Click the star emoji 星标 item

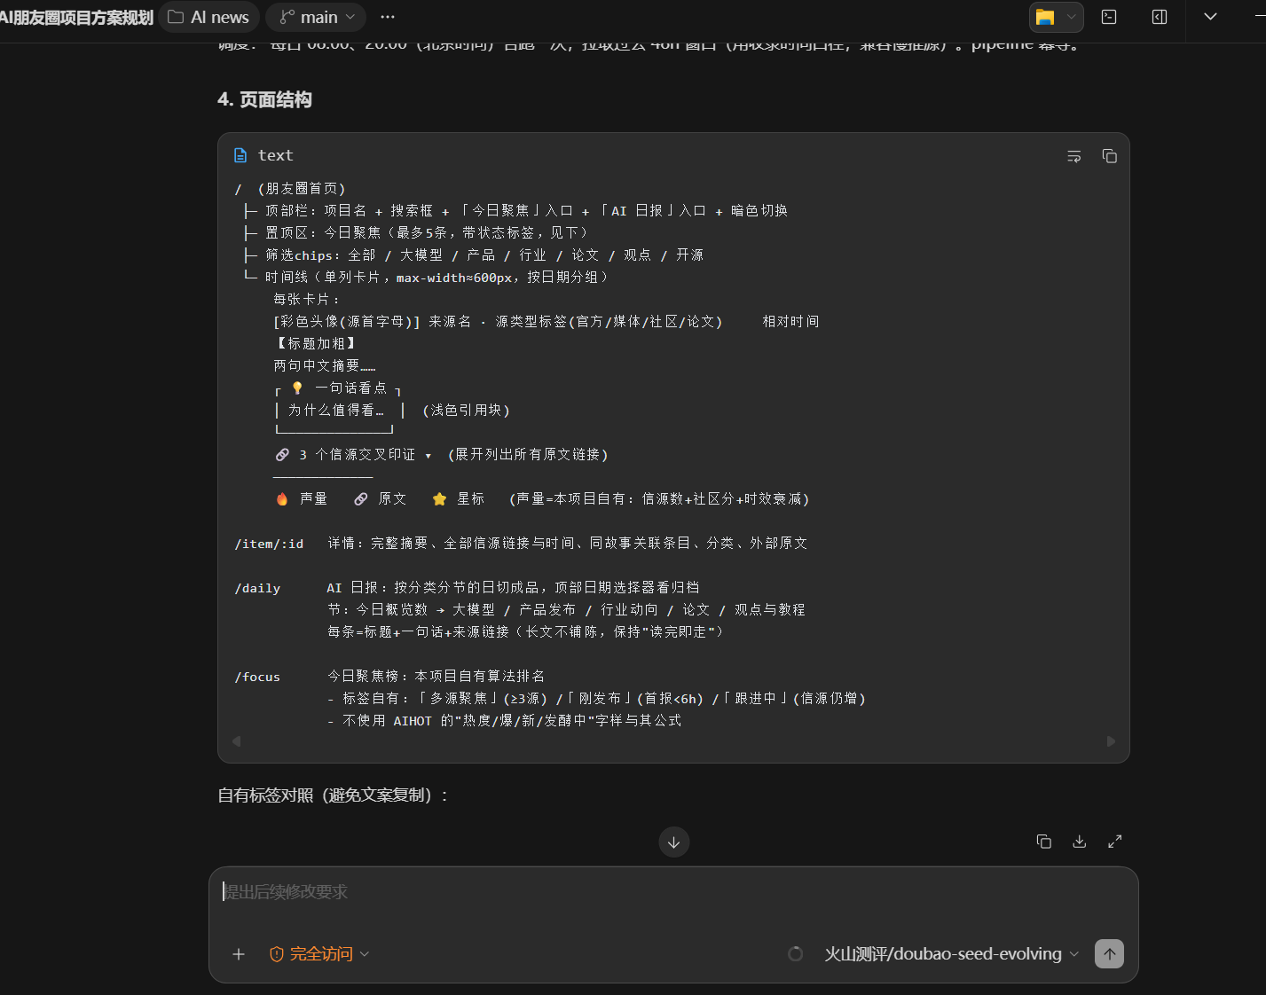click(458, 499)
